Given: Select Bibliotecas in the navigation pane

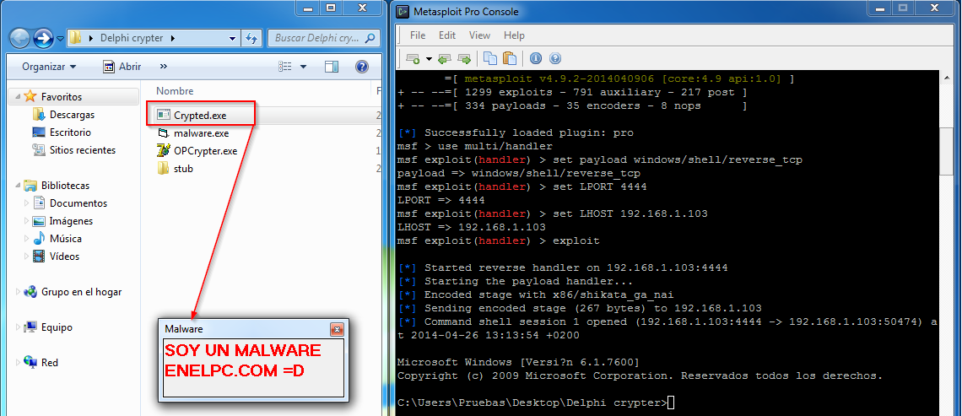Looking at the screenshot, I should click(x=66, y=186).
